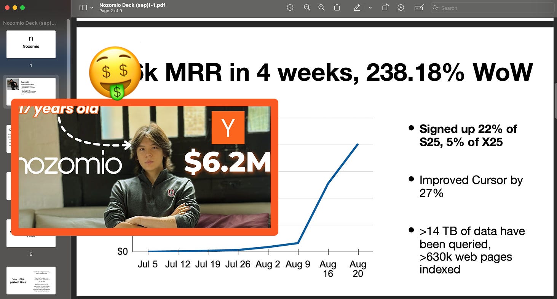Click page number label '1' in sidebar
Screen dimensions: 557x299
pyautogui.click(x=31, y=66)
